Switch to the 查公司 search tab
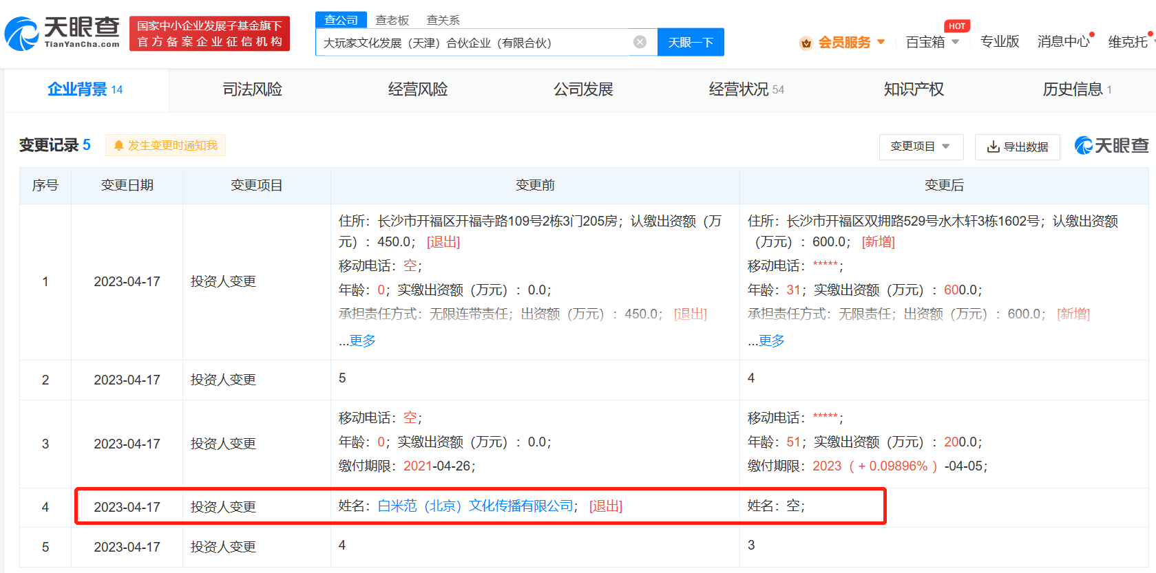This screenshot has height=573, width=1156. 341,20
